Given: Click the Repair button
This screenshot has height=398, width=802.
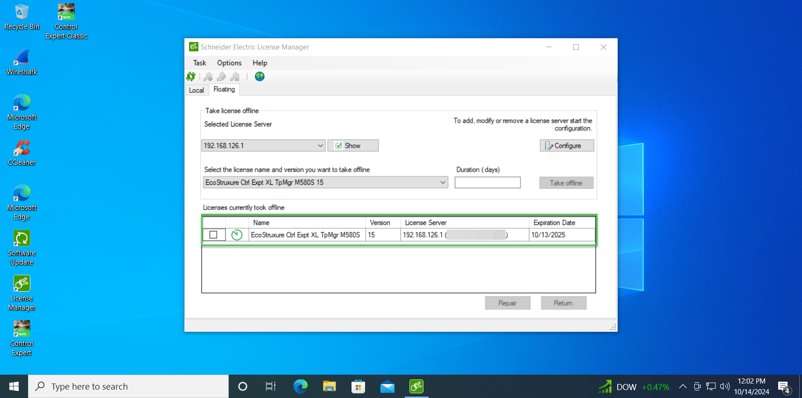Looking at the screenshot, I should point(507,303).
